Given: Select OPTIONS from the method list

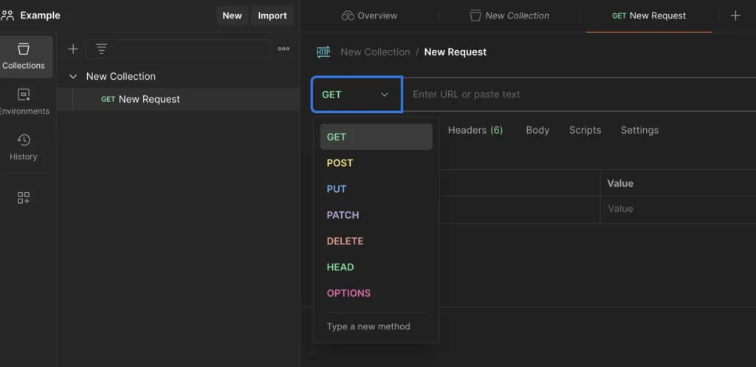Looking at the screenshot, I should click(x=376, y=293).
